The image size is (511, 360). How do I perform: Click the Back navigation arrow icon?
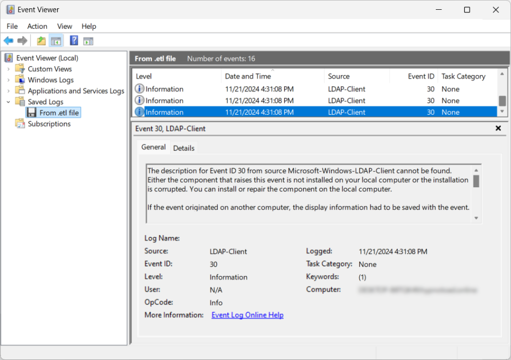9,41
